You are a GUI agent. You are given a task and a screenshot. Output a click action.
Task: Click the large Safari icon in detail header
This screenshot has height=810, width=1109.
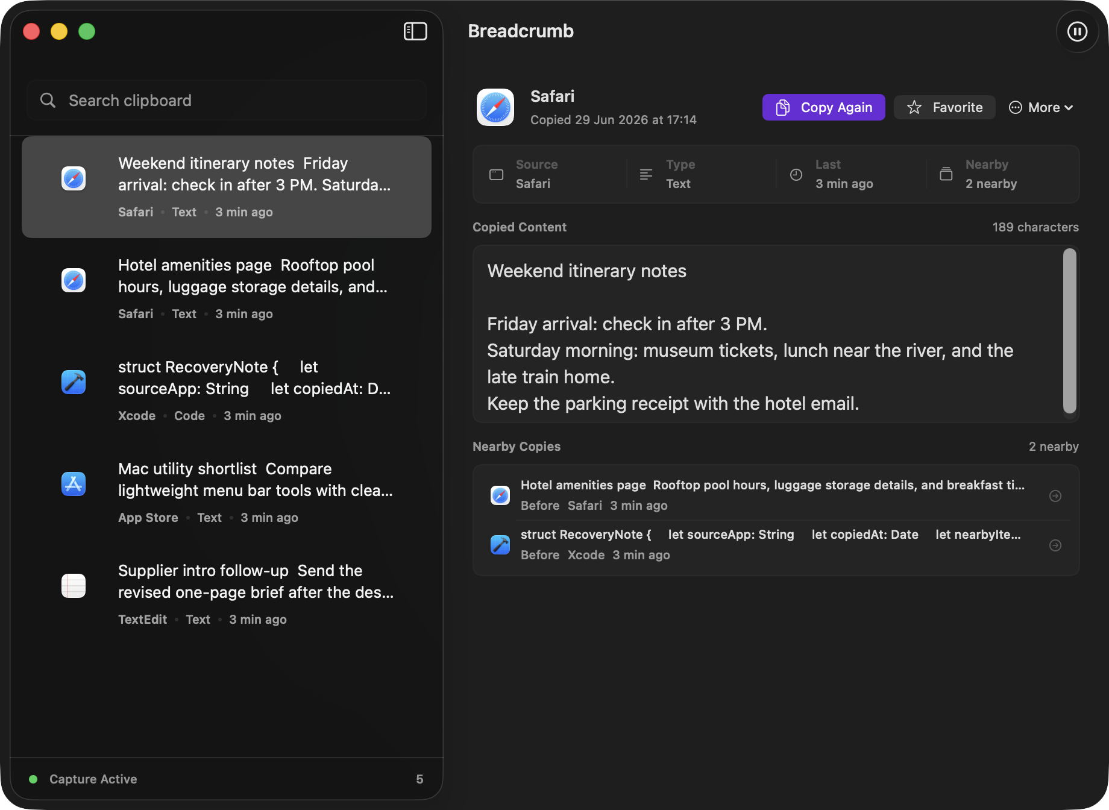click(495, 107)
